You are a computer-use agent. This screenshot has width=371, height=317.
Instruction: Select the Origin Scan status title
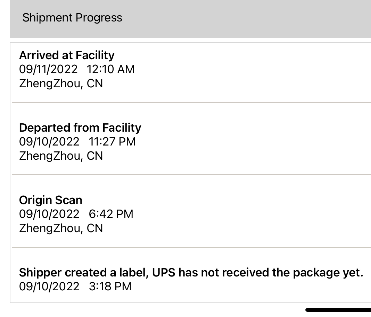point(51,200)
